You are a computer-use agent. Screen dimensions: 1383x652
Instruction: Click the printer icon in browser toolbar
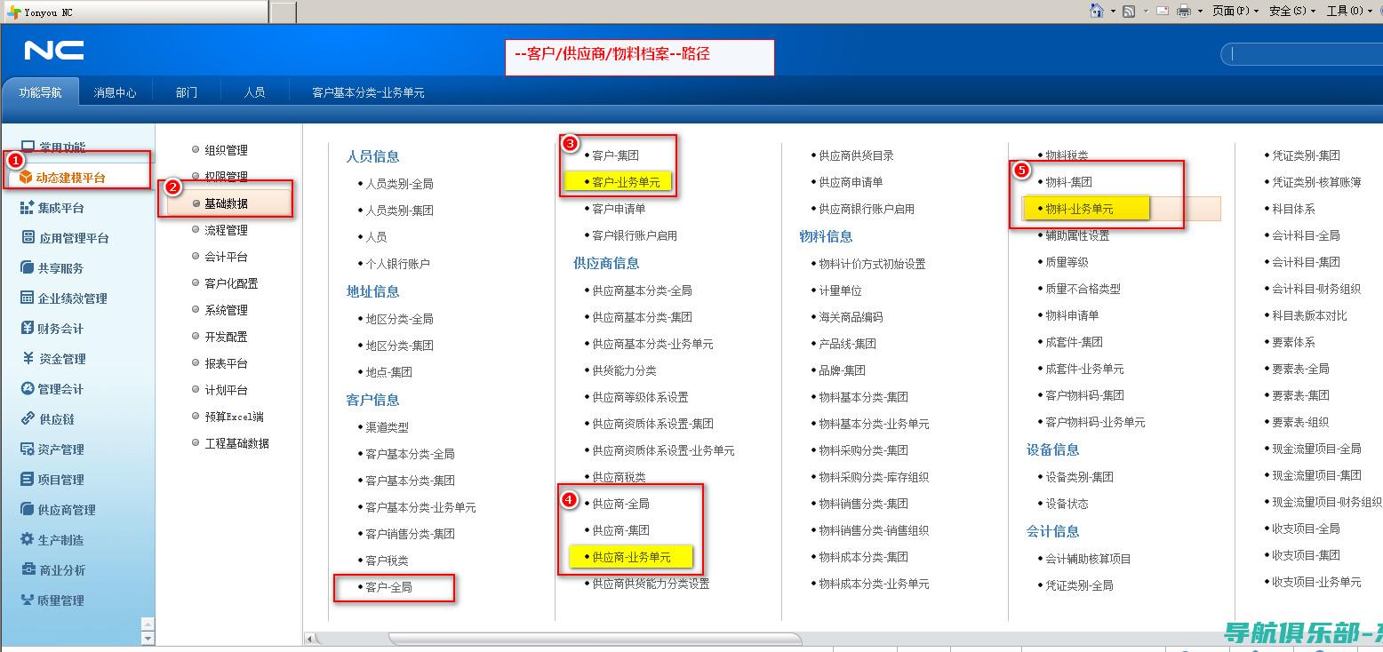[1184, 11]
